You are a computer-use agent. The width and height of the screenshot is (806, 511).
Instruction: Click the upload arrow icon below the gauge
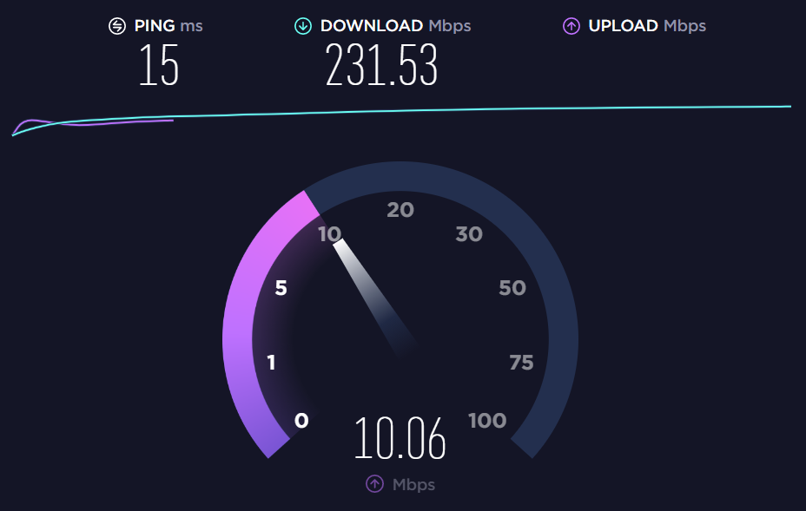374,483
